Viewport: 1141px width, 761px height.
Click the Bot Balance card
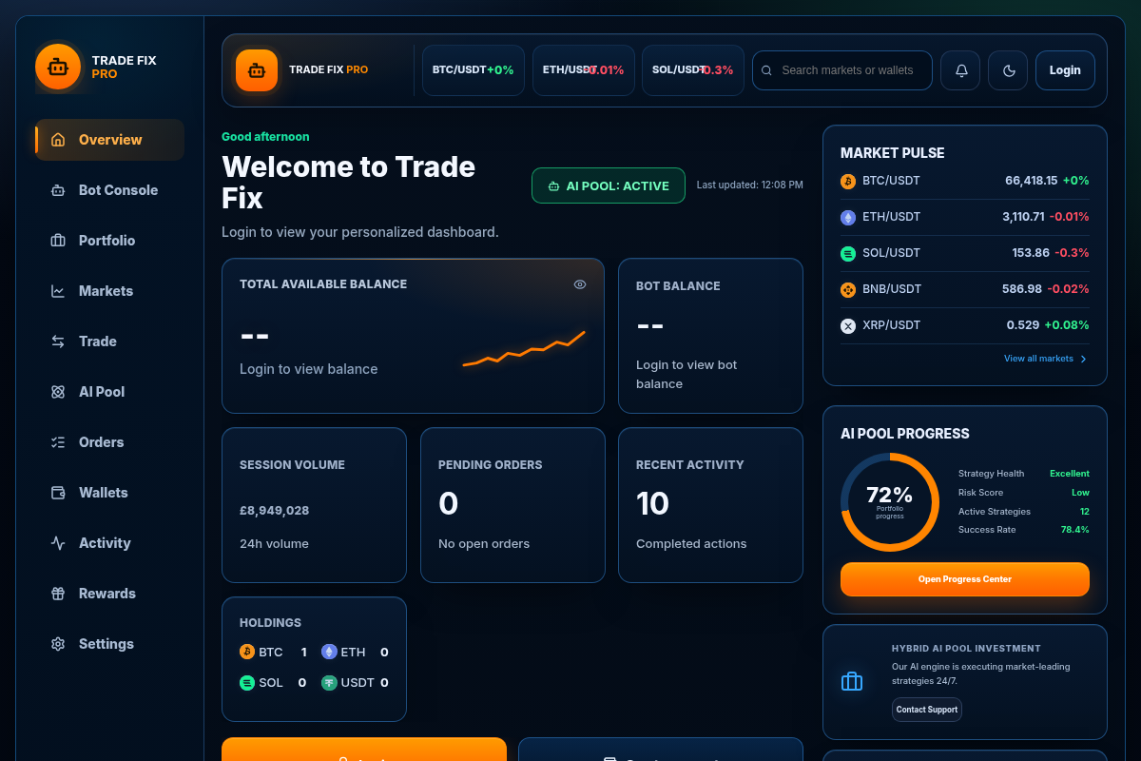(711, 336)
